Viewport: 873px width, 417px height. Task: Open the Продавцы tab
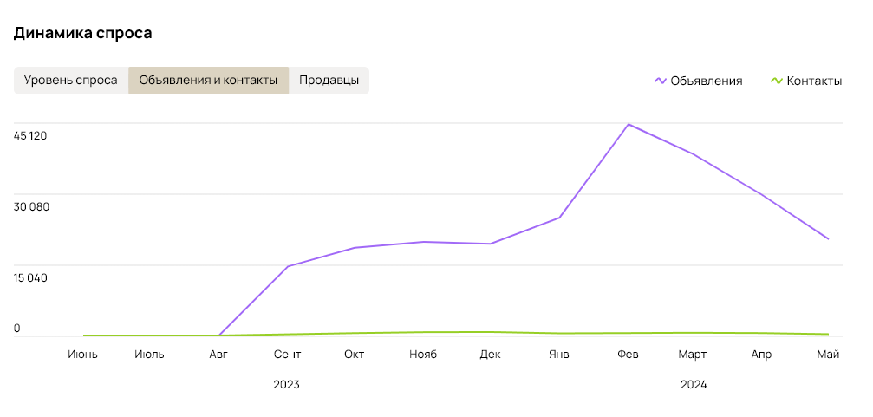(329, 81)
